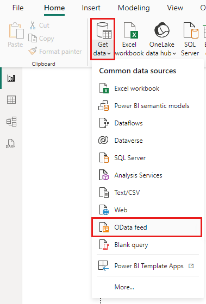206x304 pixels.
Task: Choose Analysis Services data source
Action: 148,175
